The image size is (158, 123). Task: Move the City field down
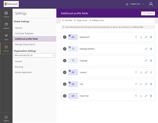[141, 84]
